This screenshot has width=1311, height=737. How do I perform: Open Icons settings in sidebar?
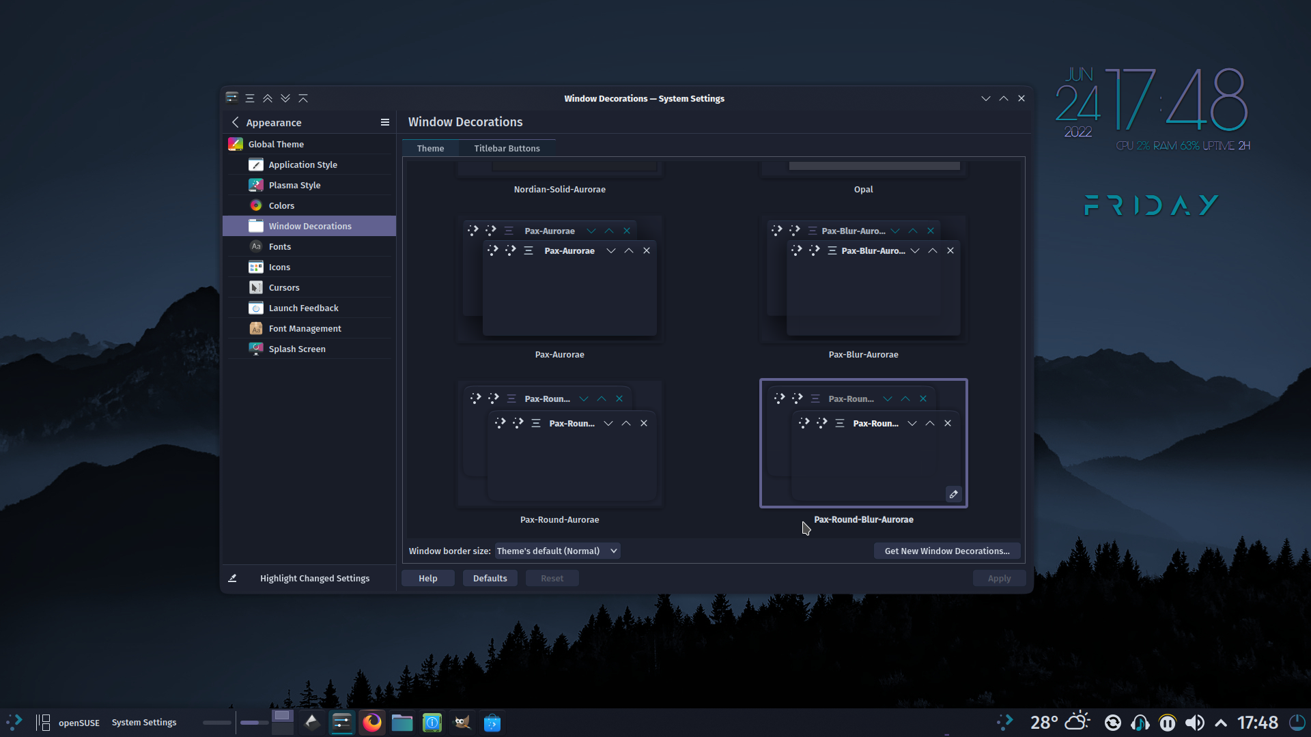point(309,267)
